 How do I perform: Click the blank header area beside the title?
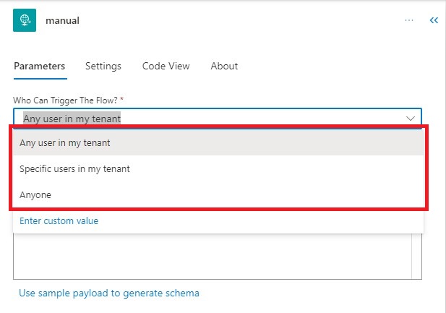click(239, 20)
